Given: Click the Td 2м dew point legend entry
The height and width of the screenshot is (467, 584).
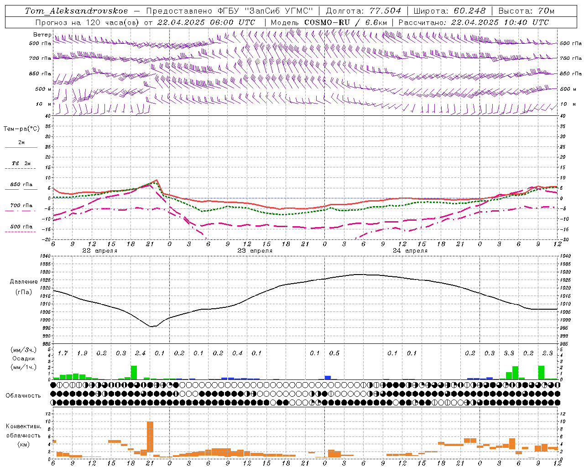Looking at the screenshot, I should (x=21, y=163).
